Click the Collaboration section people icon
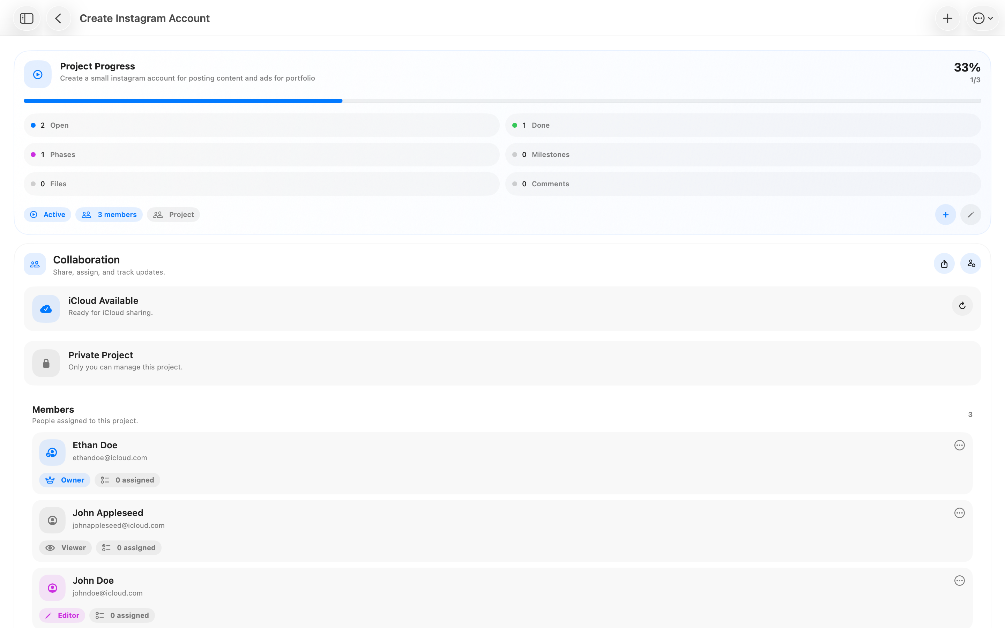The image size is (1005, 628). [35, 264]
